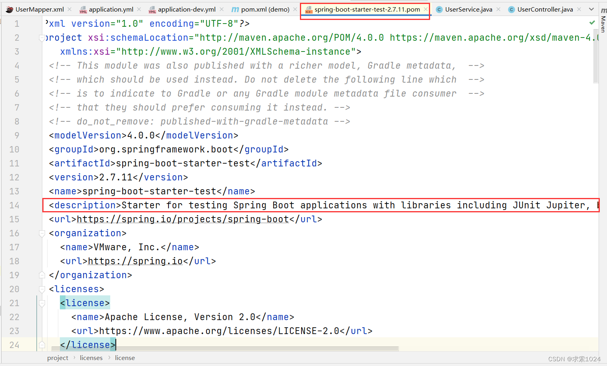Click the UserController.java class icon
Image resolution: width=607 pixels, height=366 pixels.
pos(512,10)
